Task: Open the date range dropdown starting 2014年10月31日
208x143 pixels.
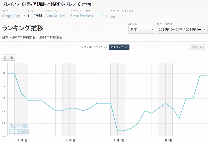Action: pos(182,29)
